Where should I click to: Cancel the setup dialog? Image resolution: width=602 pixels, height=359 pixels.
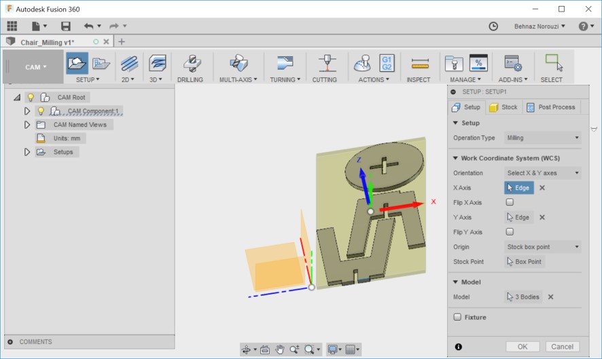tap(562, 346)
